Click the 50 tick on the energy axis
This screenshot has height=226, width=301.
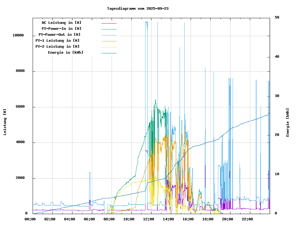(277, 18)
